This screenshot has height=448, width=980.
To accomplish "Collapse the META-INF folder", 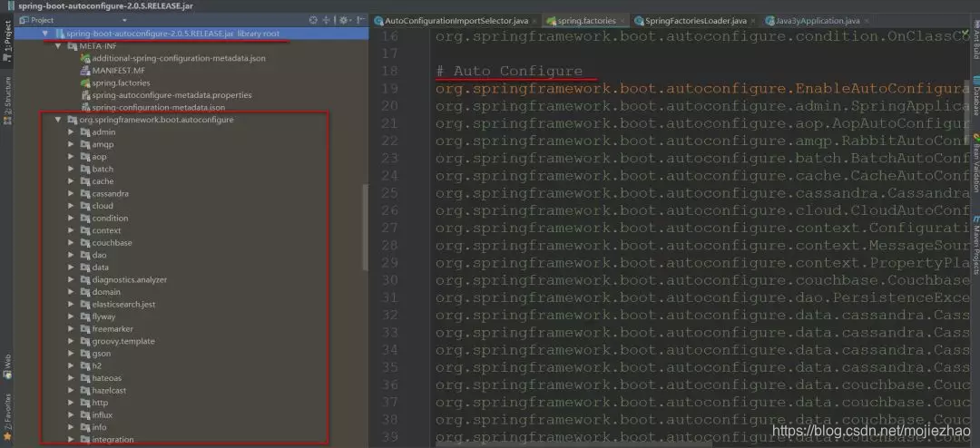I will click(57, 45).
